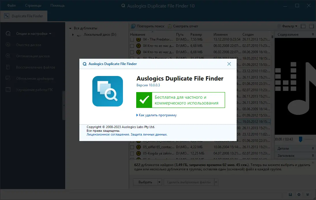Click the Обновление драйверов sidebar icon
This screenshot has width=316, height=200.
[x=8, y=78]
